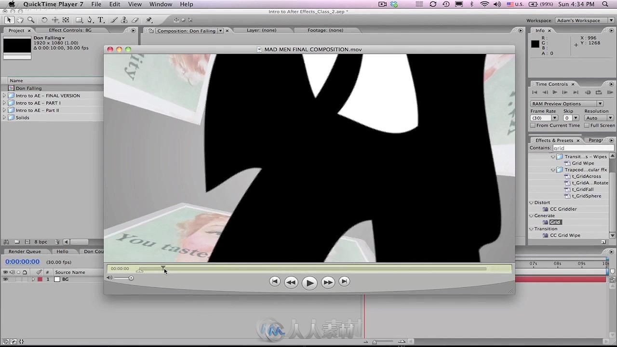Select Don Falling composition in Project
Viewport: 617px width, 347px height.
click(28, 88)
